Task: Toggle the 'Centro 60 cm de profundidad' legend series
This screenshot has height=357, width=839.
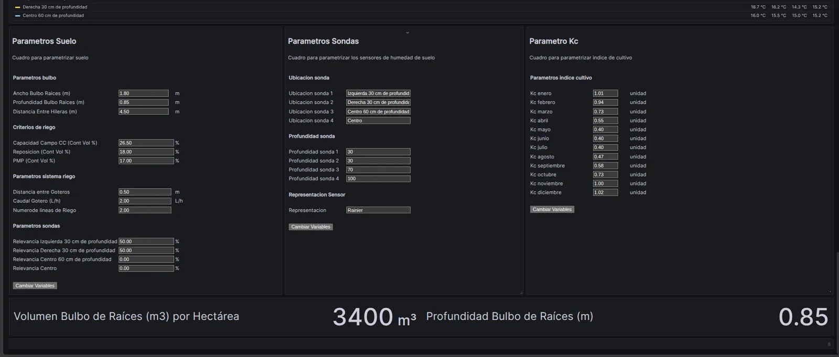Action: coord(53,16)
